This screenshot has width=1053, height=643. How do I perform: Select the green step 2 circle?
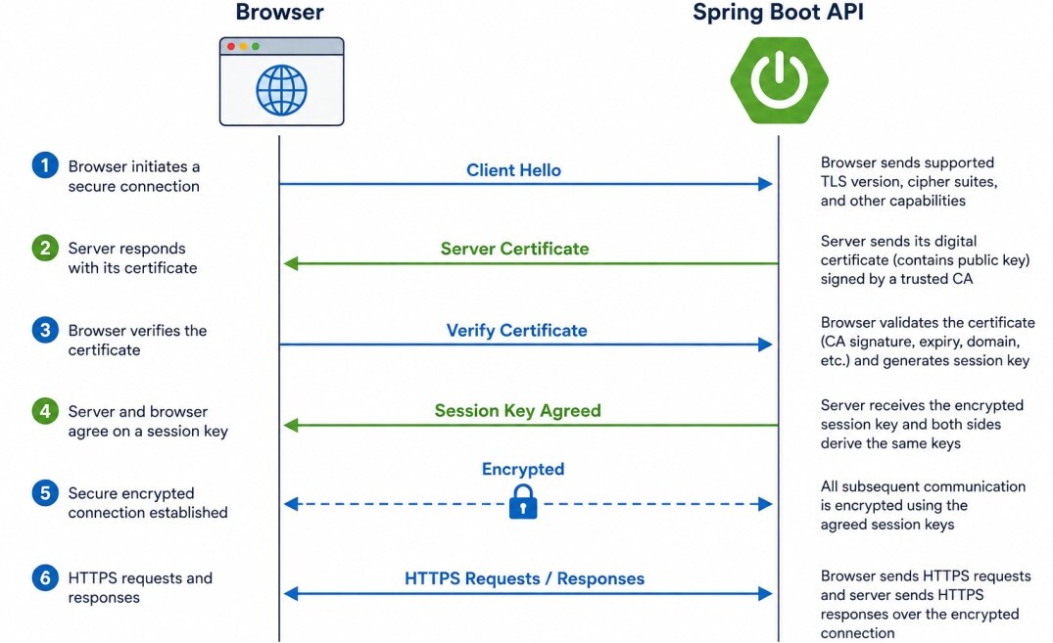pos(45,248)
